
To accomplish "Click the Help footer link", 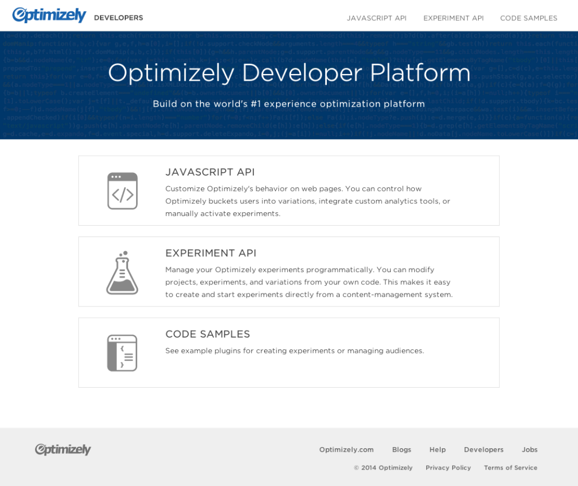I will coord(437,449).
